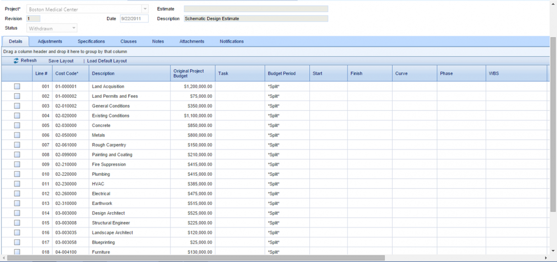The height and width of the screenshot is (262, 557).
Task: Go to the Attachments tab
Action: (x=192, y=42)
